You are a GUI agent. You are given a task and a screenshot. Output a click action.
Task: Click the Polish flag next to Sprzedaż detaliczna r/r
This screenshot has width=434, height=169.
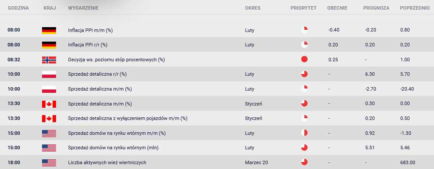[x=49, y=74]
